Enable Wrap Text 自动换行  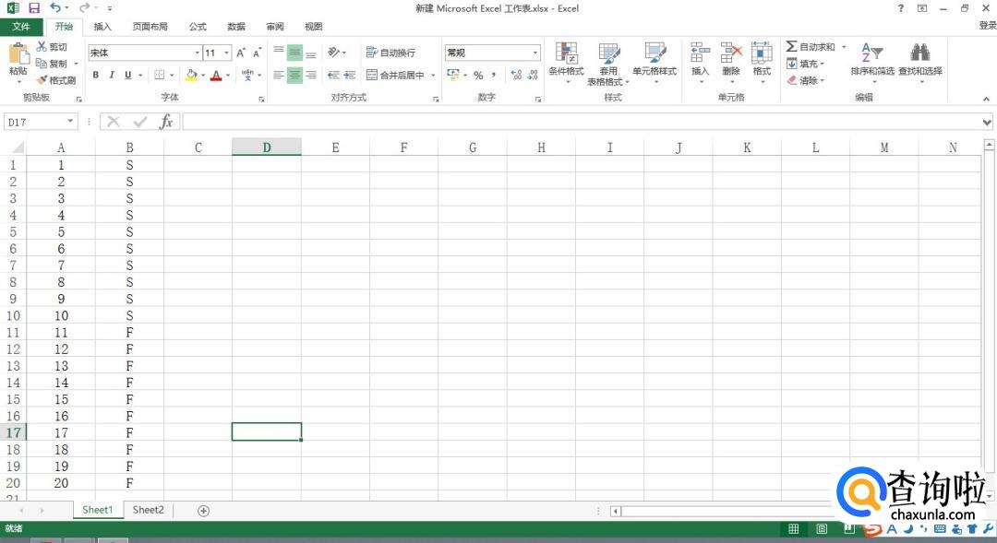point(391,53)
